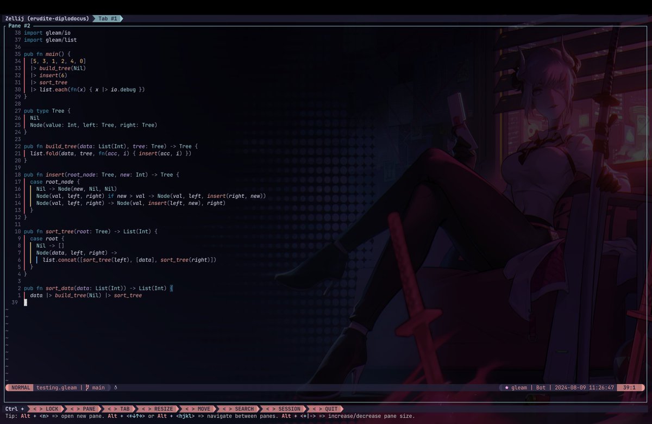Click the main branch name
652x424 pixels.
point(98,388)
